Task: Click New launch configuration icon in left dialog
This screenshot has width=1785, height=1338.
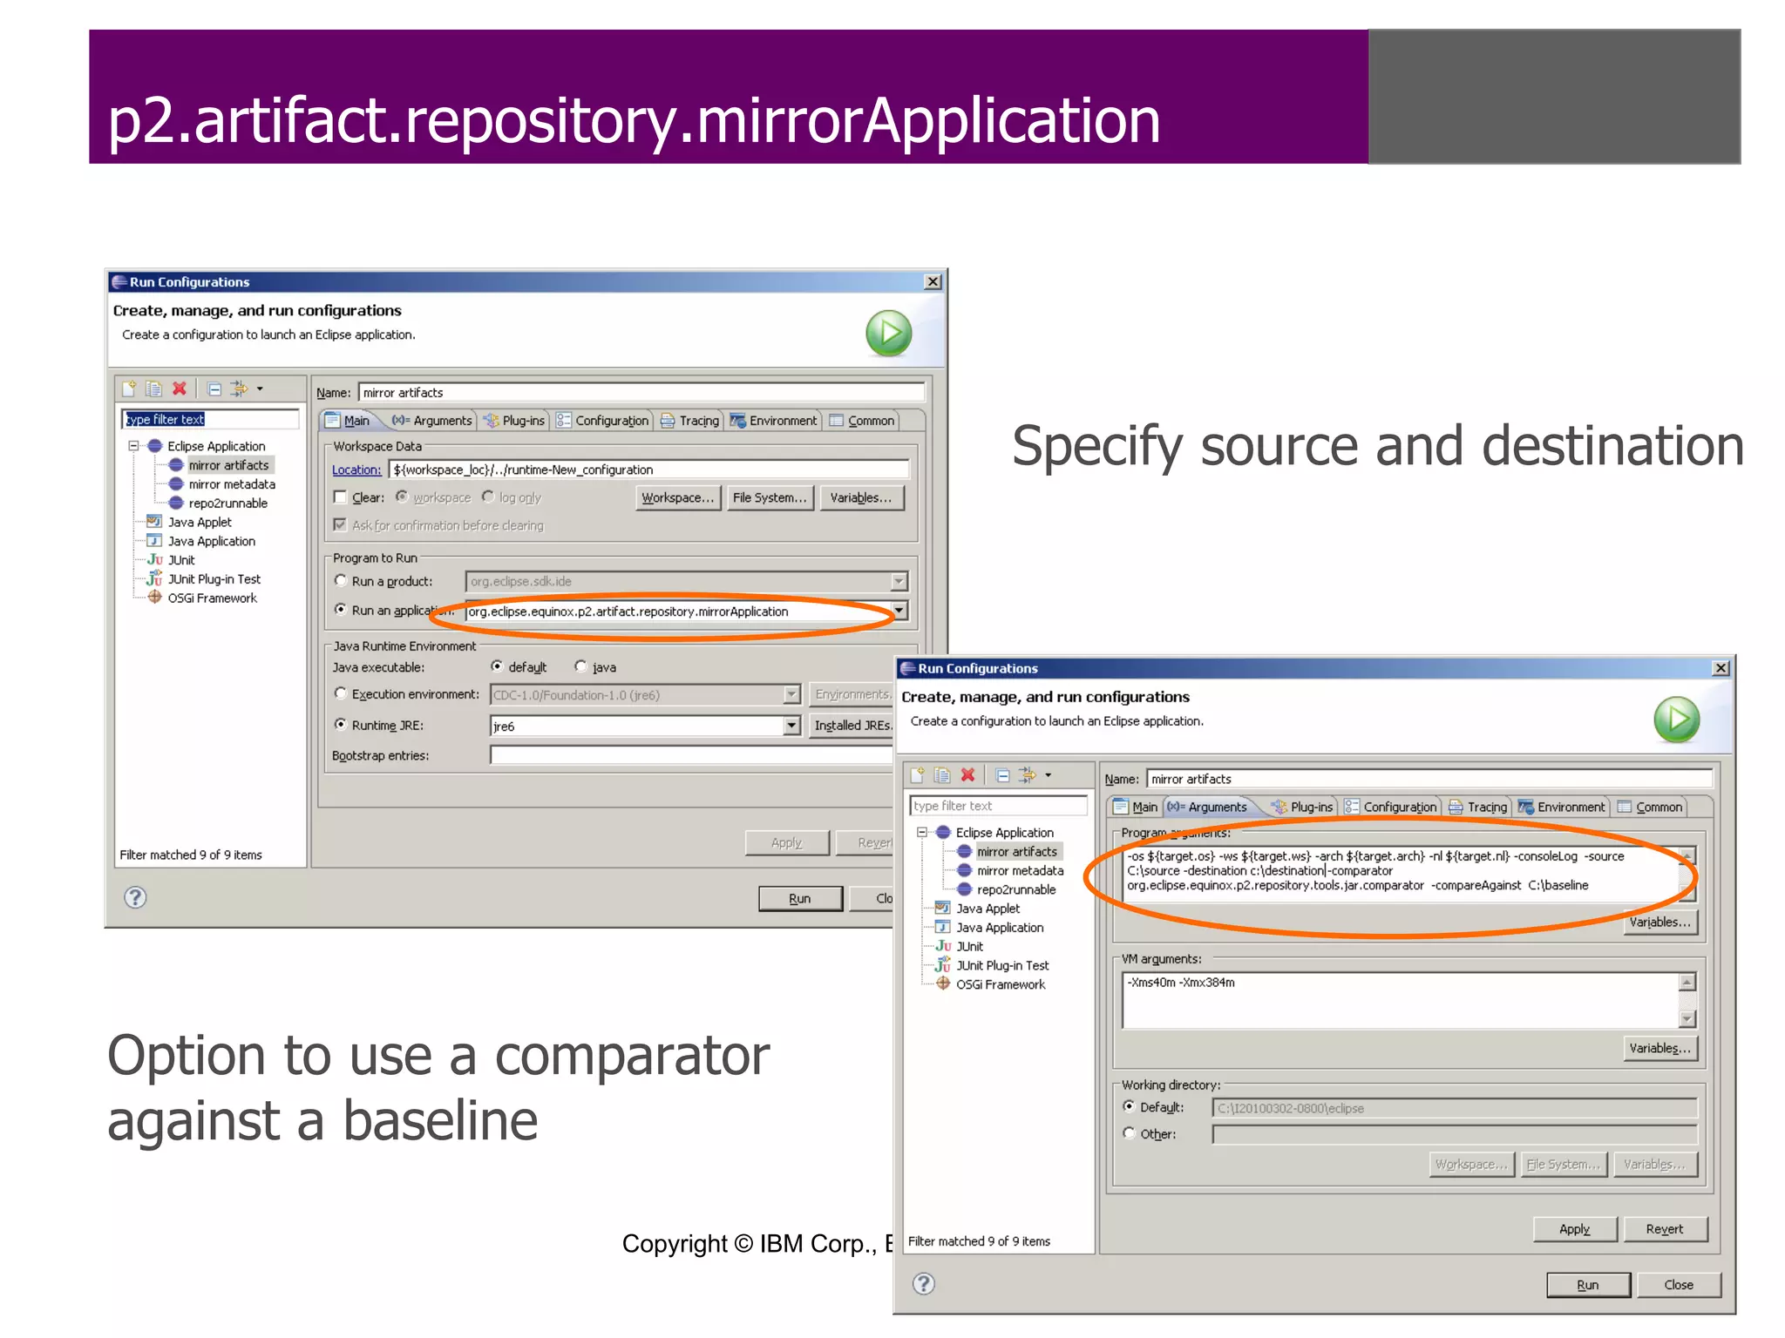Action: [x=129, y=389]
